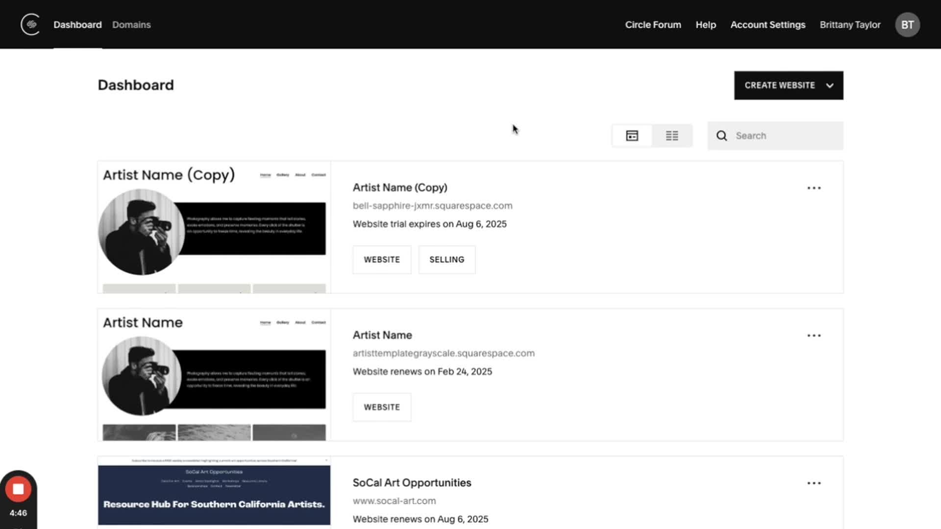Open Website button for Artist Name
Screen dimensions: 941x529
(382, 407)
